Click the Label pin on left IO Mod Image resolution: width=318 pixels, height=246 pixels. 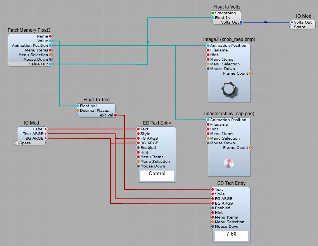[46, 129]
